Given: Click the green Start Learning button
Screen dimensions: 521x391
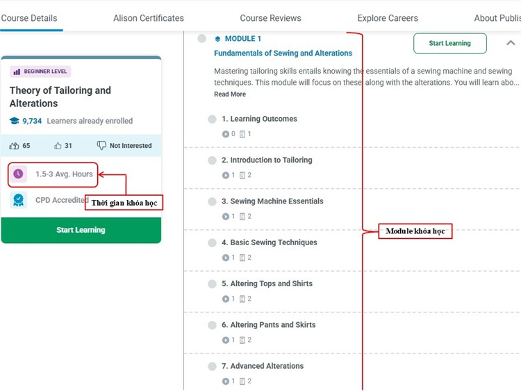Looking at the screenshot, I should pyautogui.click(x=81, y=230).
